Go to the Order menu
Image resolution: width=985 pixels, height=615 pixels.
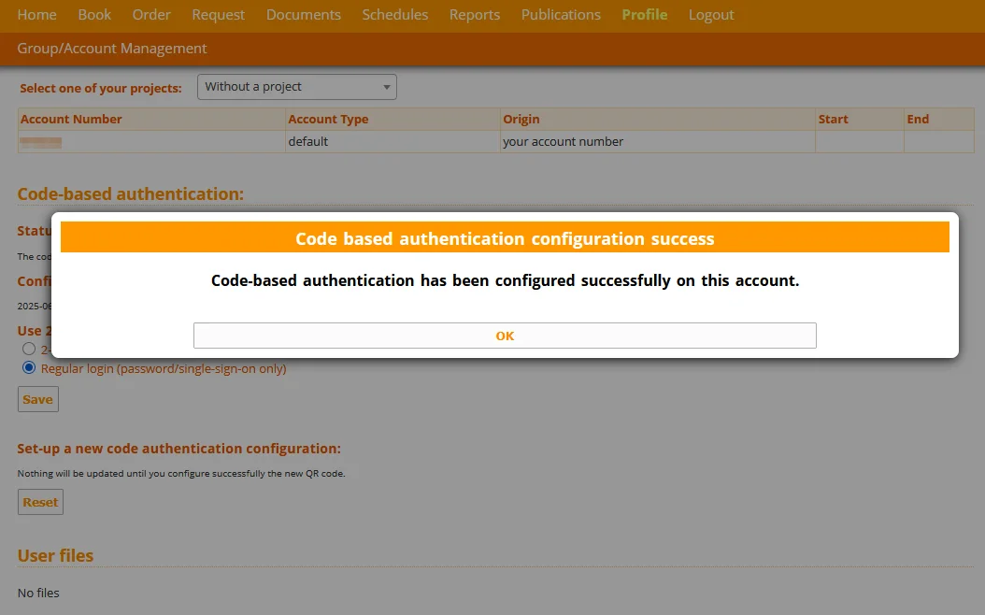pos(151,15)
